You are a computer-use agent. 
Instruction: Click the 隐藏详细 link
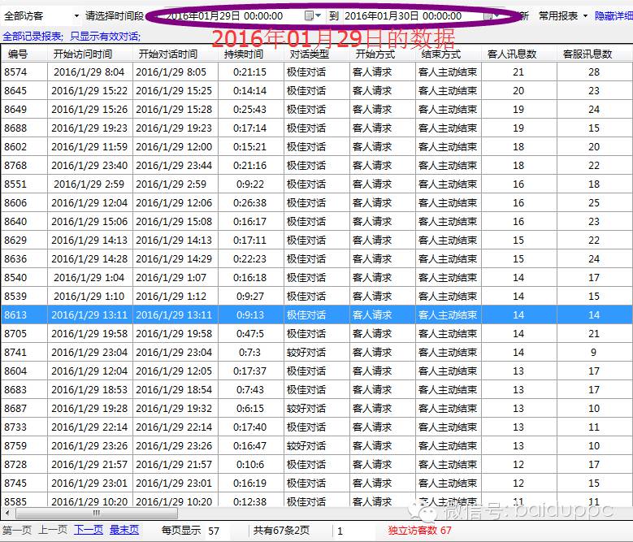tap(613, 16)
